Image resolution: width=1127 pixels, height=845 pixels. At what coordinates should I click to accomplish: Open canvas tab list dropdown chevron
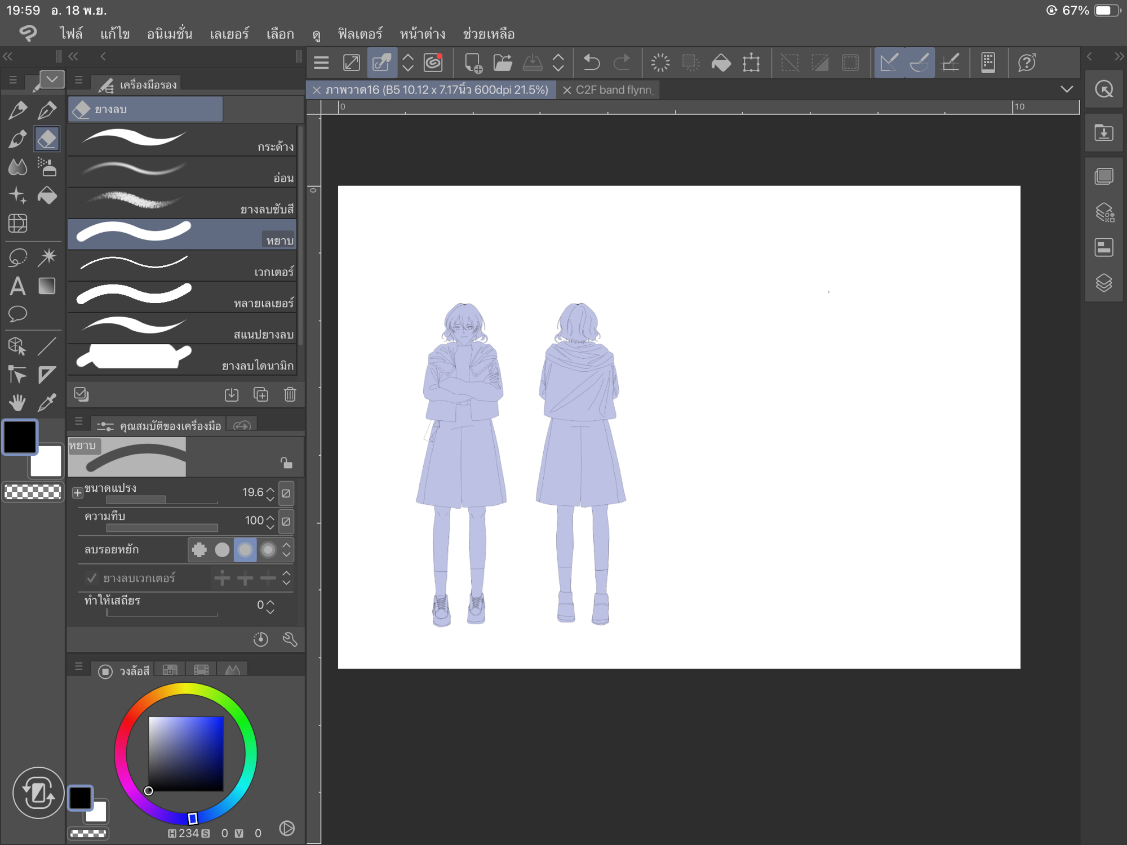[x=1066, y=90]
